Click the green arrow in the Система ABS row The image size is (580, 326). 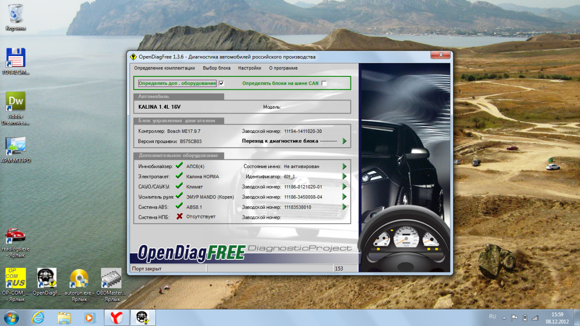pyautogui.click(x=345, y=207)
